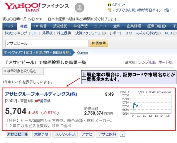The height and width of the screenshot is (143, 177).
Task: Click the shopping cart icon
Action: [110, 10]
